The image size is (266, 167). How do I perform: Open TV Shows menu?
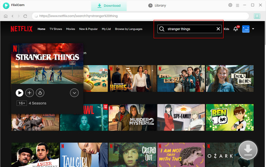tap(55, 29)
